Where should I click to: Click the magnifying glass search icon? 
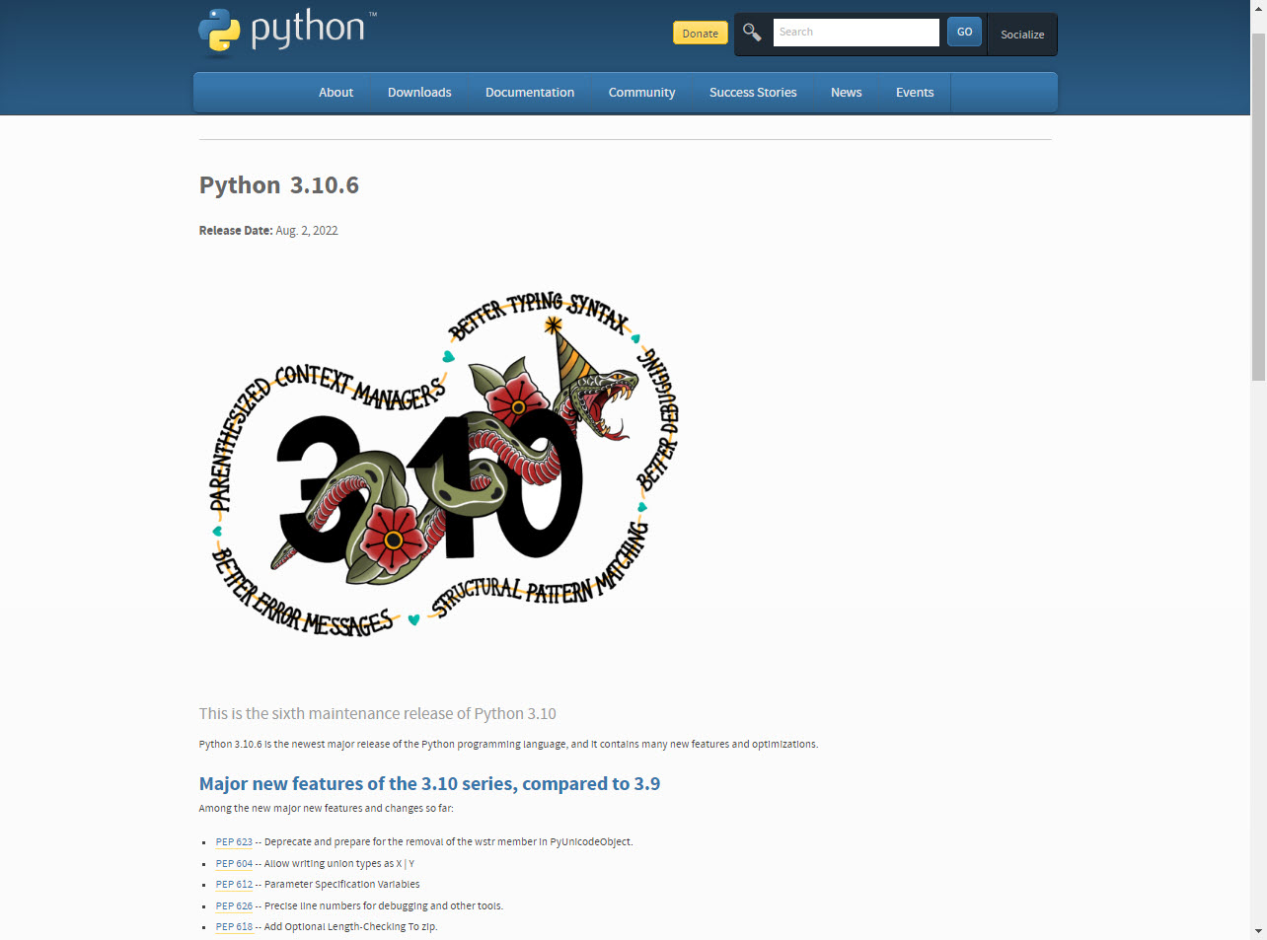tap(752, 33)
